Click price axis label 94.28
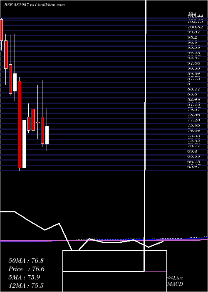Viewport: 208px width, 292px height. tap(194, 53)
